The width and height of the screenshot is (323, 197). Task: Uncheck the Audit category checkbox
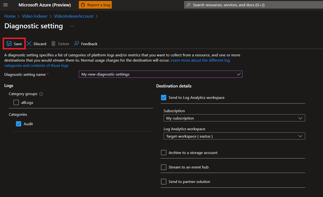click(x=18, y=124)
